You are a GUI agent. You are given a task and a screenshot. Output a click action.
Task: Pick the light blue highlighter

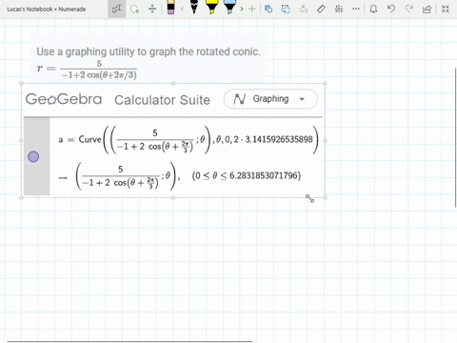coord(229,7)
